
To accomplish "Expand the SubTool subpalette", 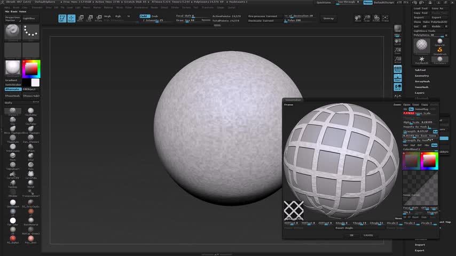I will [421, 70].
